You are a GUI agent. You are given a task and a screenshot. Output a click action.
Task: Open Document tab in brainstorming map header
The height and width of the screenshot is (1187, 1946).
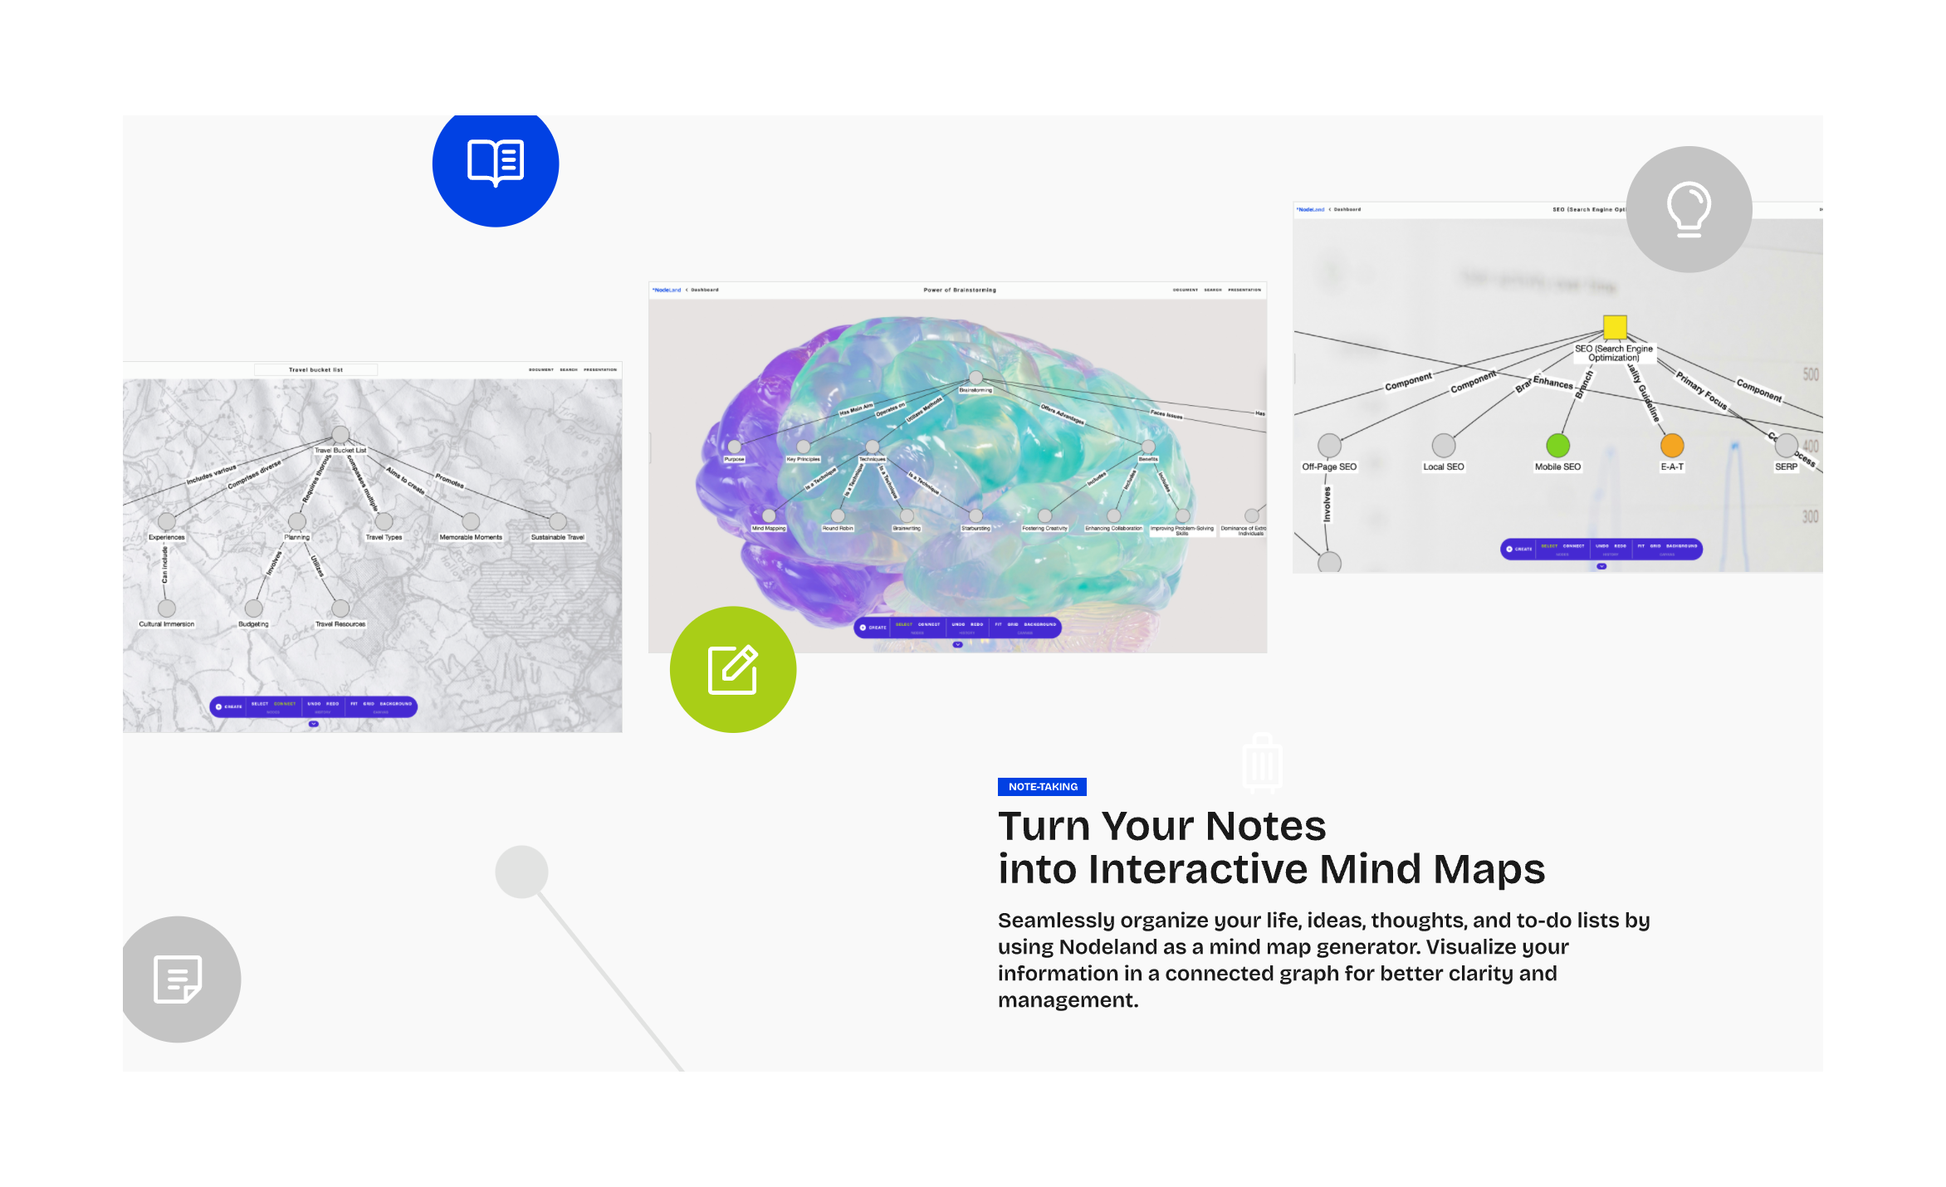[1185, 290]
